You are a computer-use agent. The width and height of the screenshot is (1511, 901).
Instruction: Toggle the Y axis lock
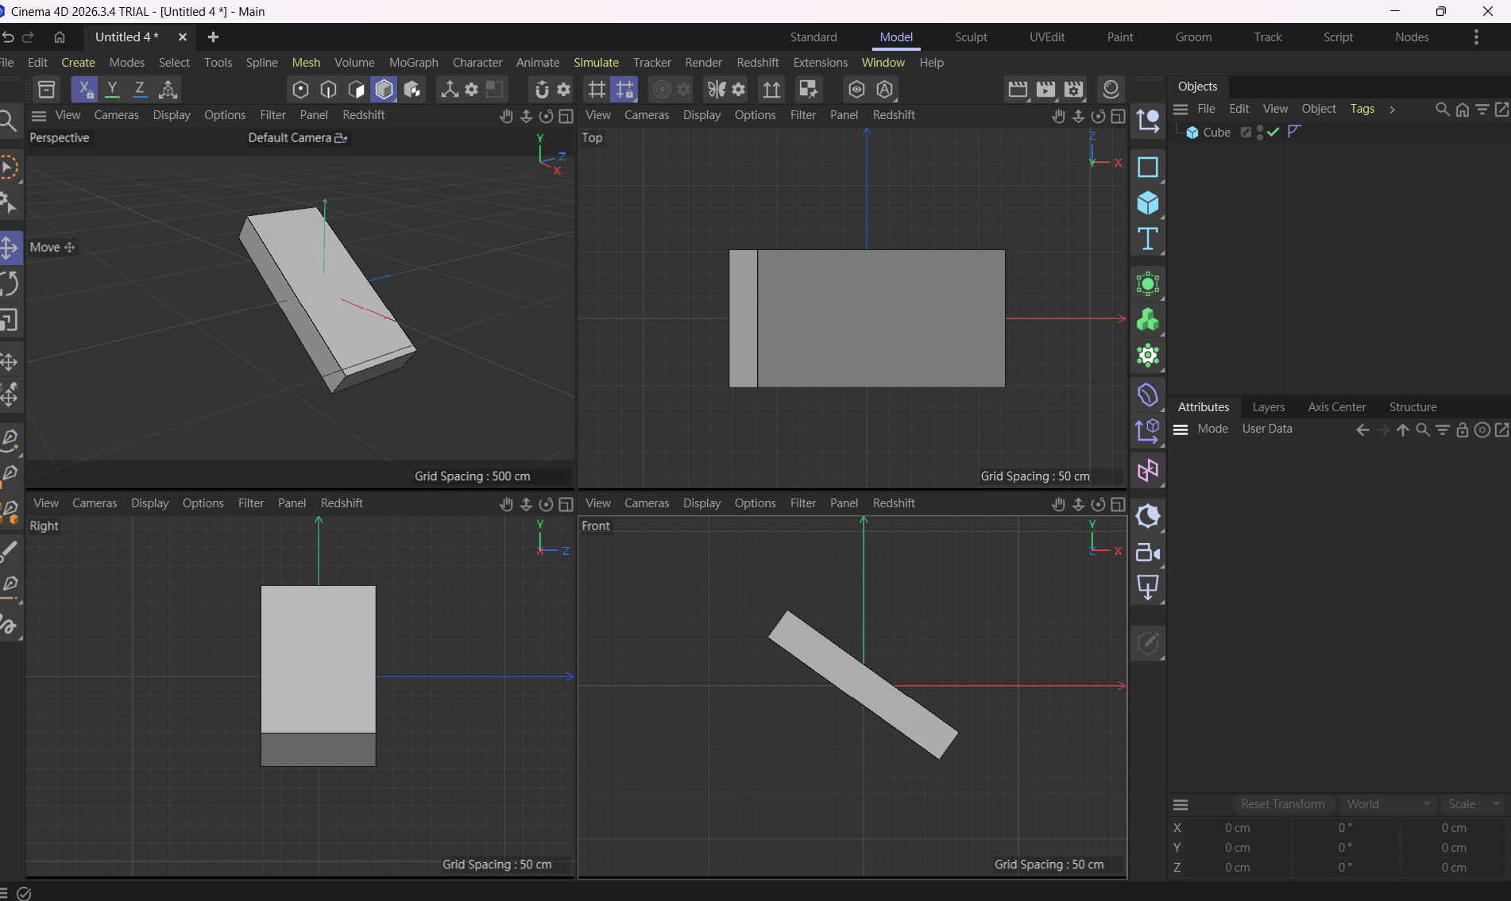(112, 90)
